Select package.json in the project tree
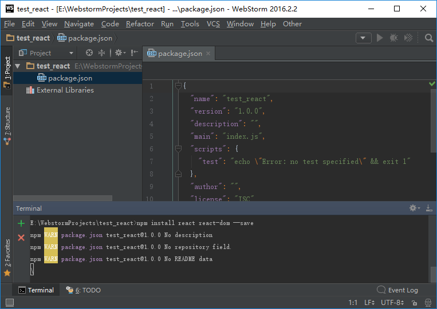 point(70,78)
